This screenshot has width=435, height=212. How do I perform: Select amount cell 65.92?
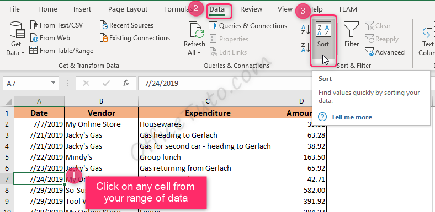tap(302, 168)
